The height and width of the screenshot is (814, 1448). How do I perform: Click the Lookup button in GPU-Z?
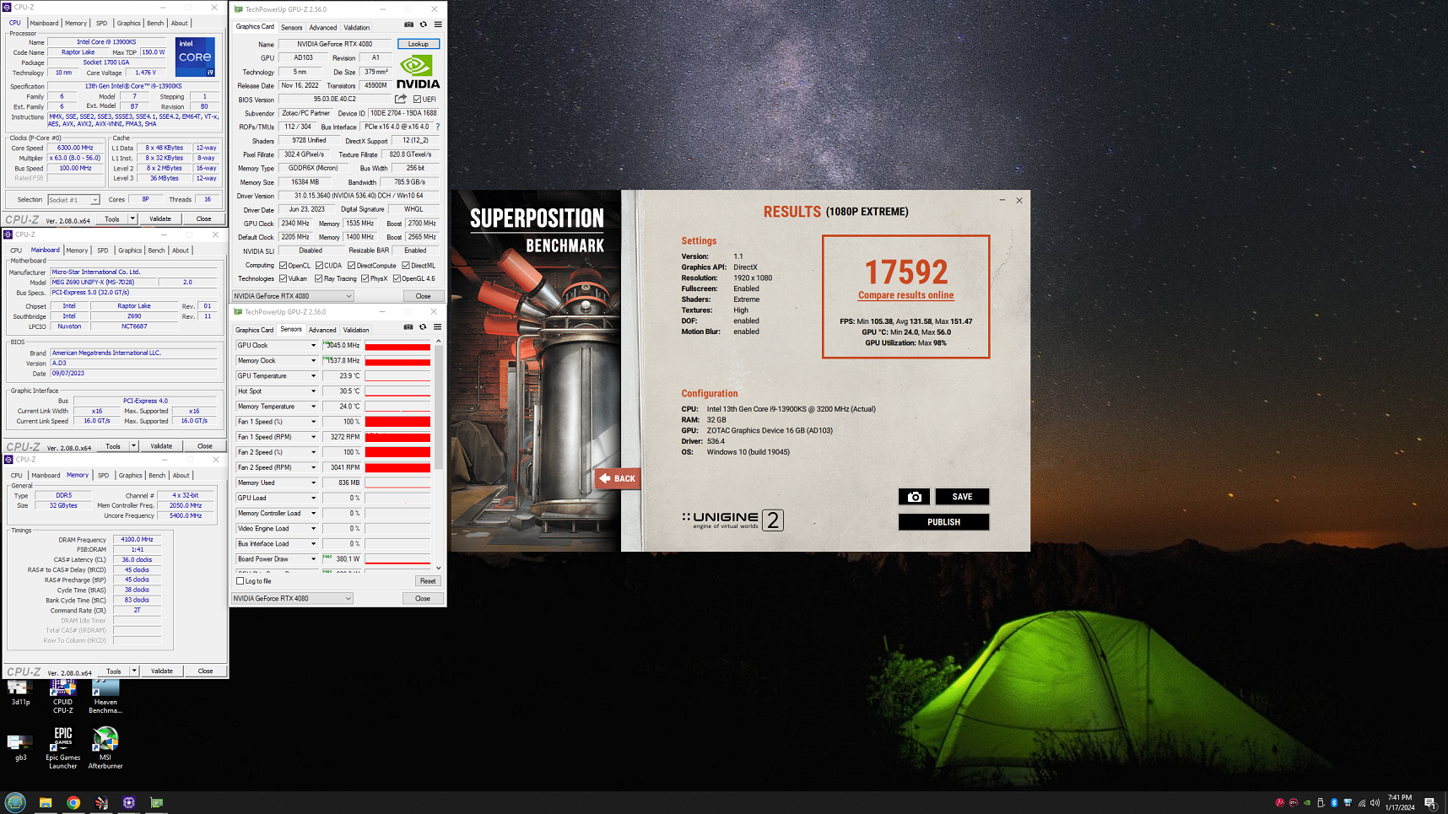click(x=419, y=44)
